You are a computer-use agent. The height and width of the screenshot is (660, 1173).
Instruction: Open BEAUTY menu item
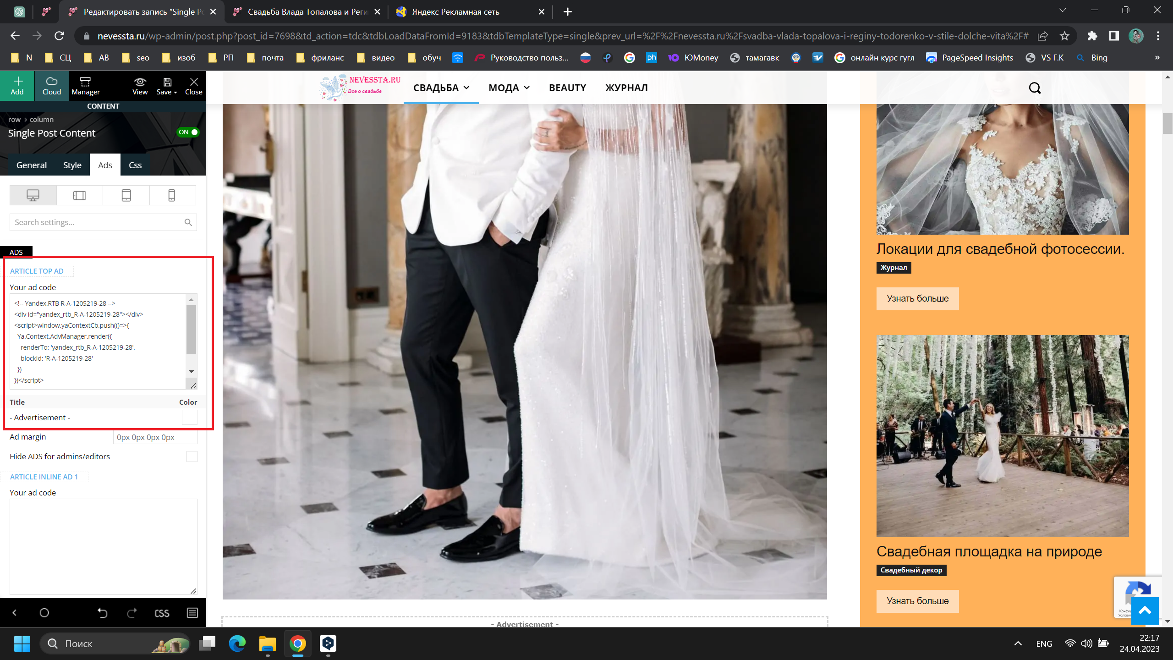(567, 88)
